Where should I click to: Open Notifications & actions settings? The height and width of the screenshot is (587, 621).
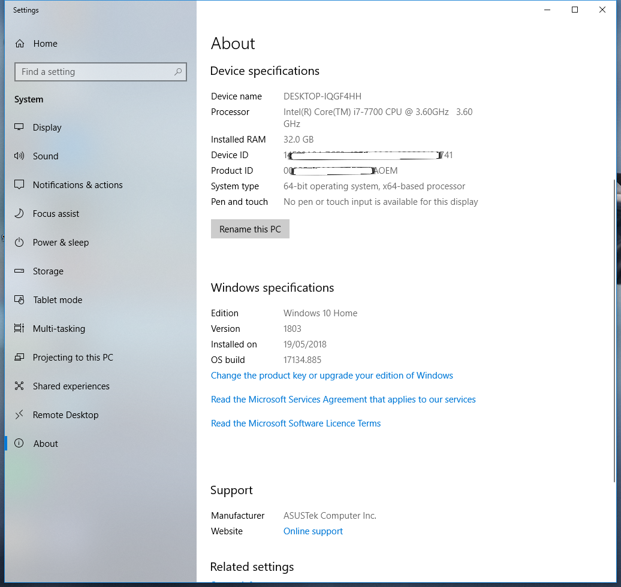(x=101, y=185)
